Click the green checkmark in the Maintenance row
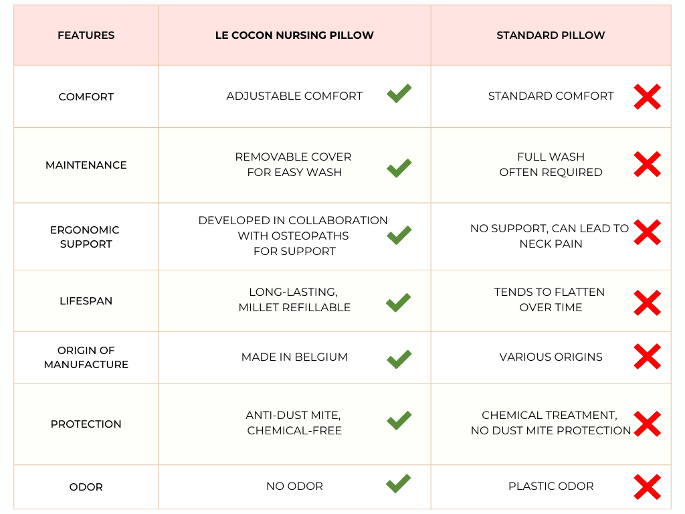 (399, 167)
